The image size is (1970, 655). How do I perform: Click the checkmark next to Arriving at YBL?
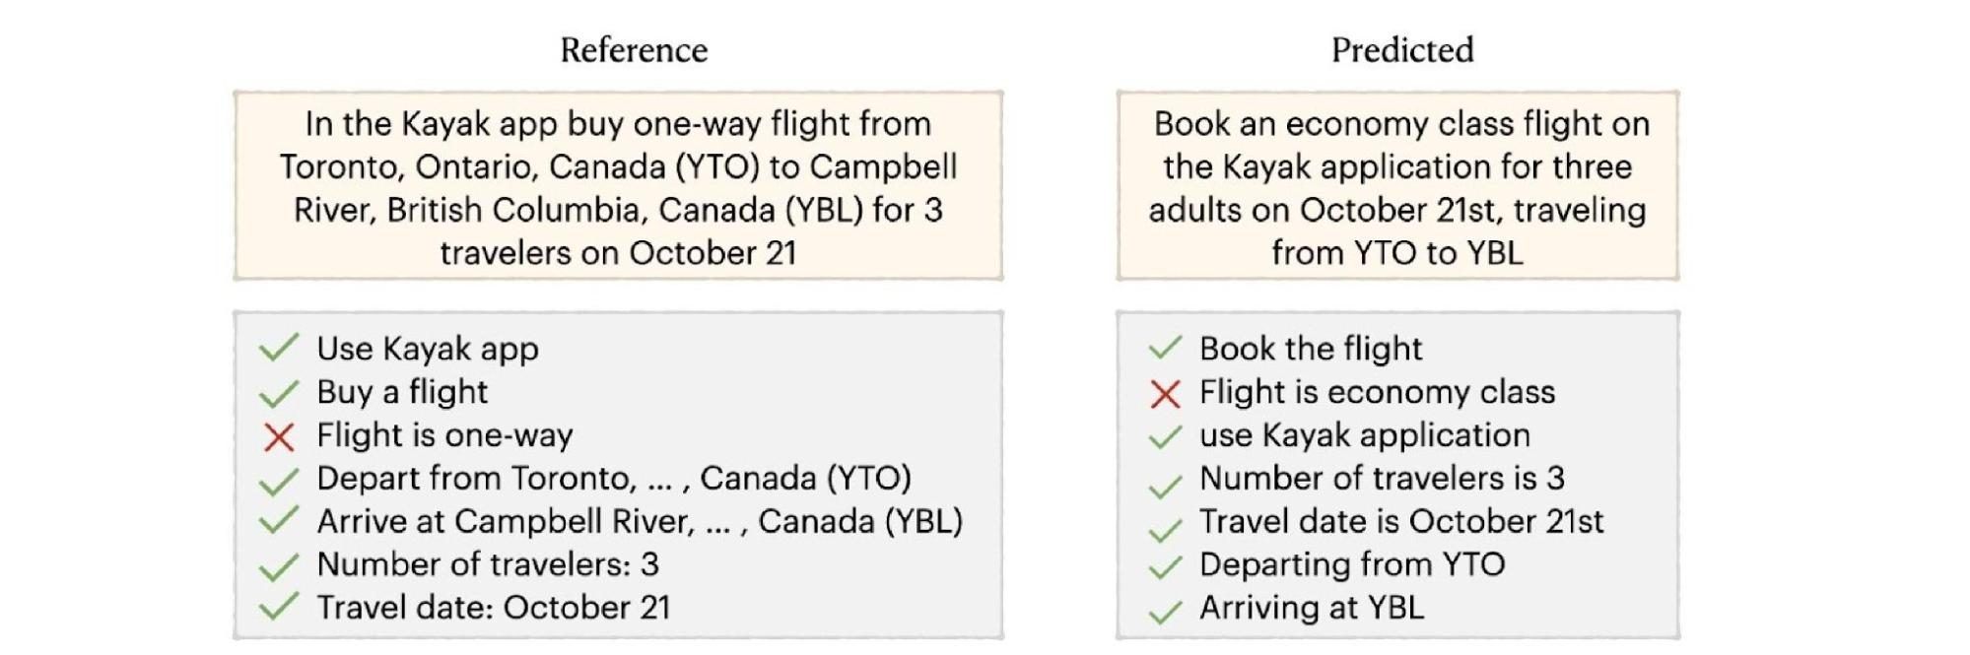pos(1165,613)
